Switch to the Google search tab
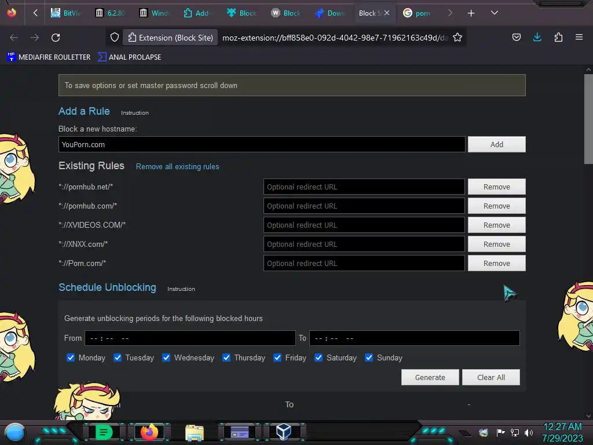 click(417, 13)
